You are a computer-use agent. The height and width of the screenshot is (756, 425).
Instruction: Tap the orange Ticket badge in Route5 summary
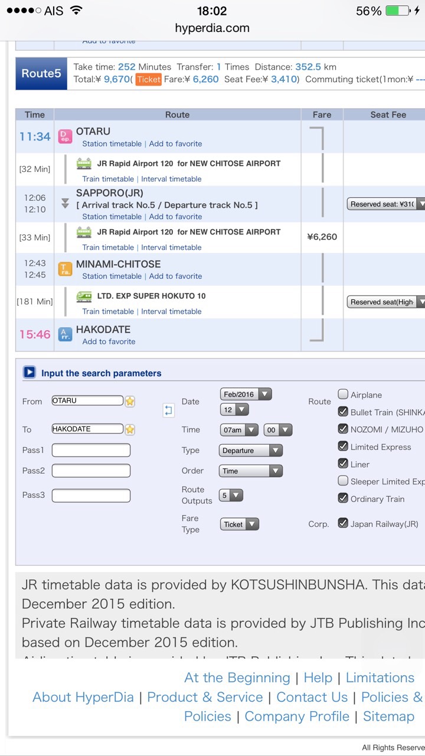point(148,80)
